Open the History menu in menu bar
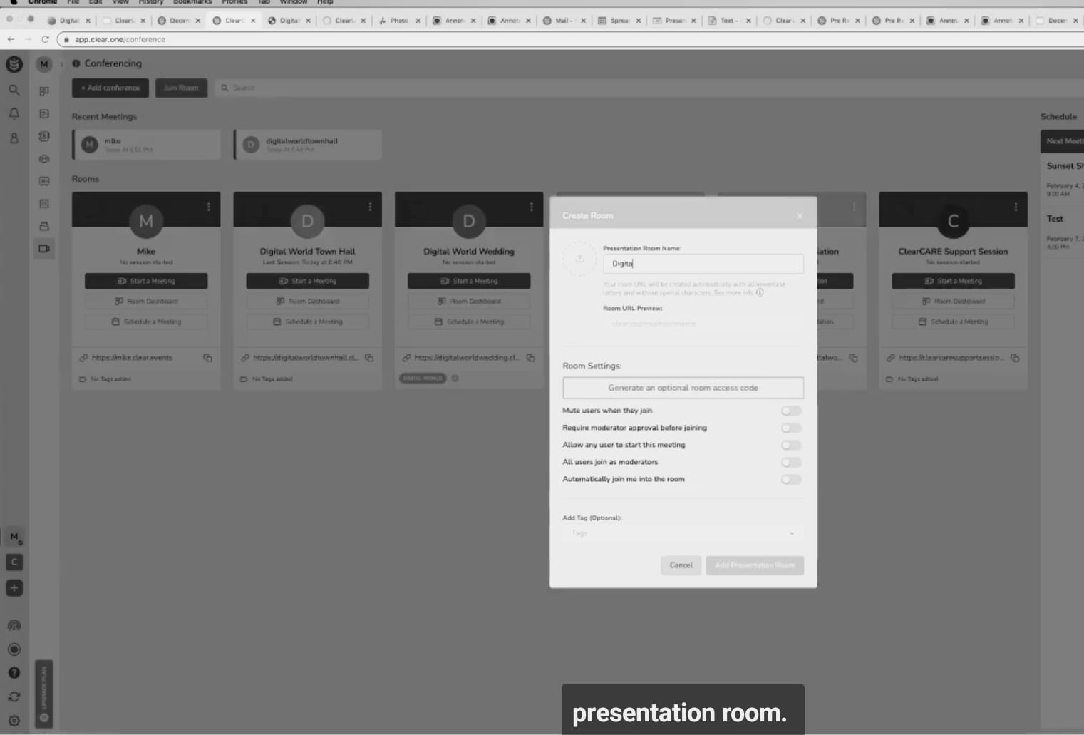Image resolution: width=1084 pixels, height=735 pixels. [150, 2]
